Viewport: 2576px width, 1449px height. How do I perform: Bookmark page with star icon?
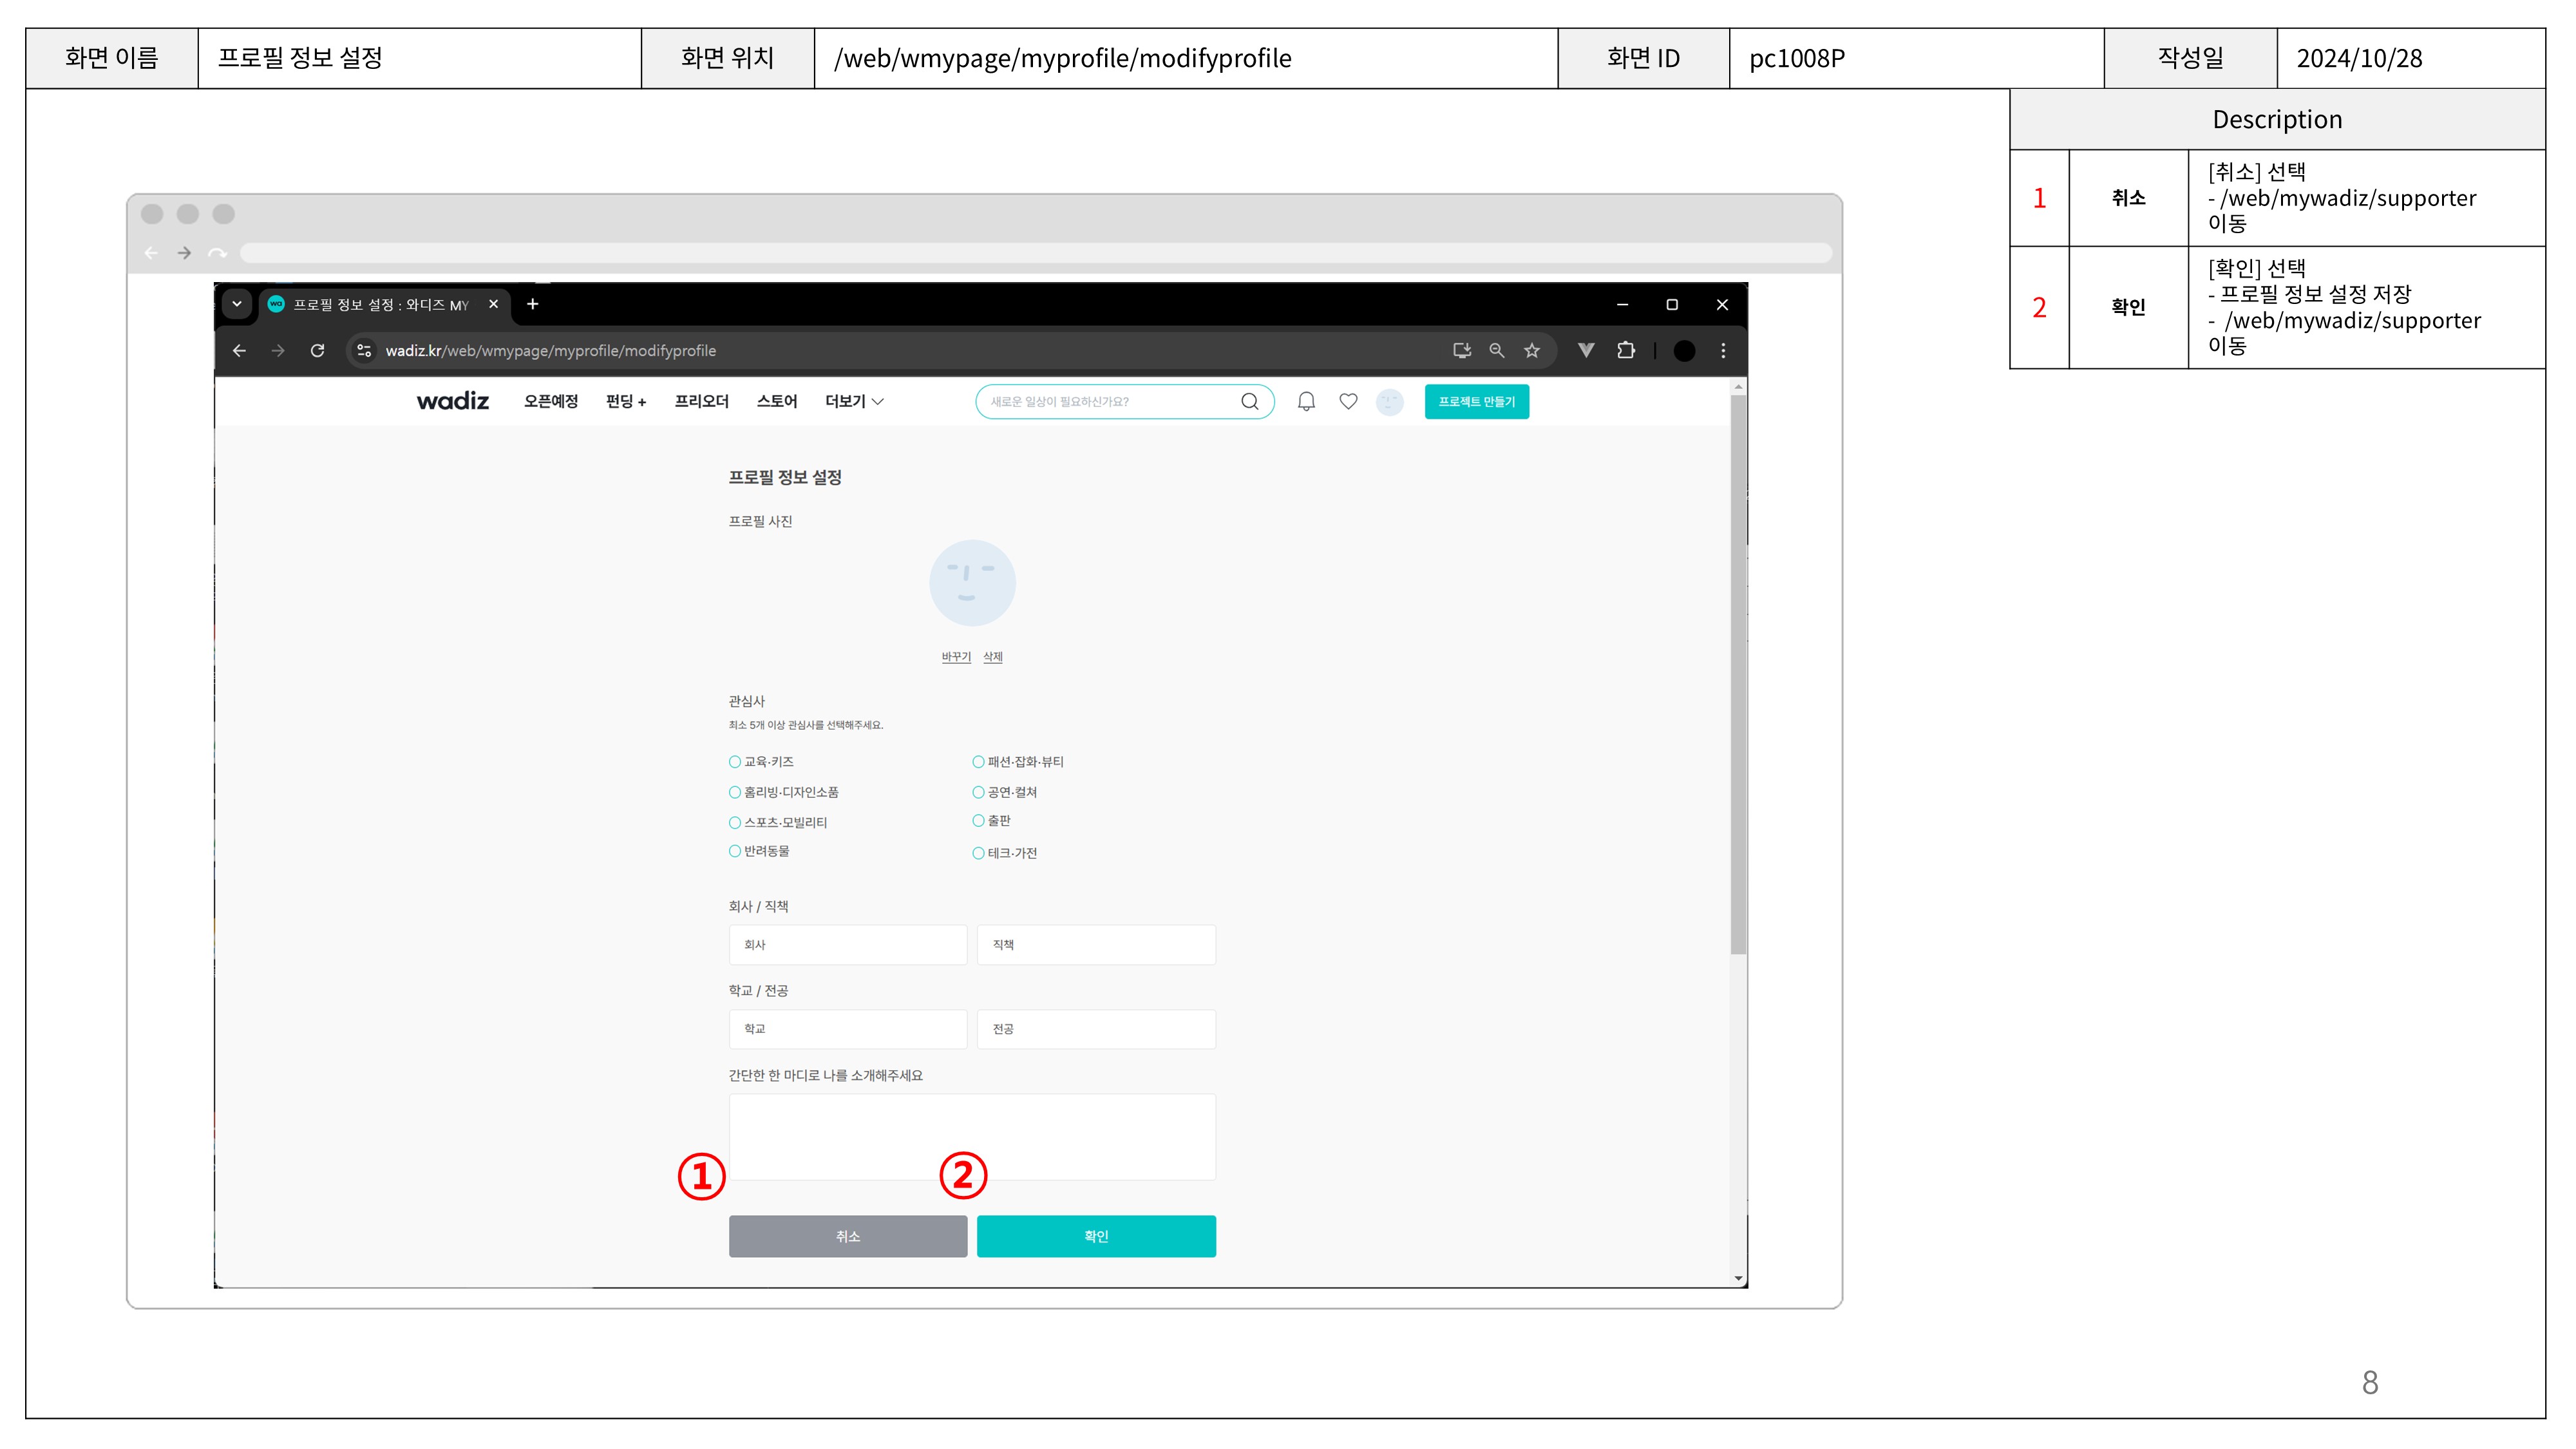tap(1531, 350)
